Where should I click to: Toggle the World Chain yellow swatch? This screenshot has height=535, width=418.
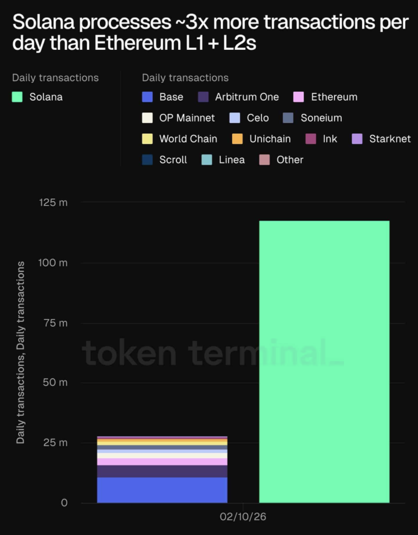[x=147, y=139]
